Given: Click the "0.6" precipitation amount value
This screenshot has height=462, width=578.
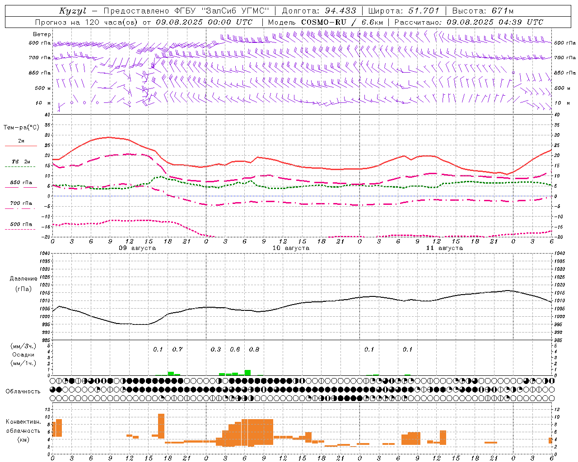Looking at the screenshot, I should (235, 349).
